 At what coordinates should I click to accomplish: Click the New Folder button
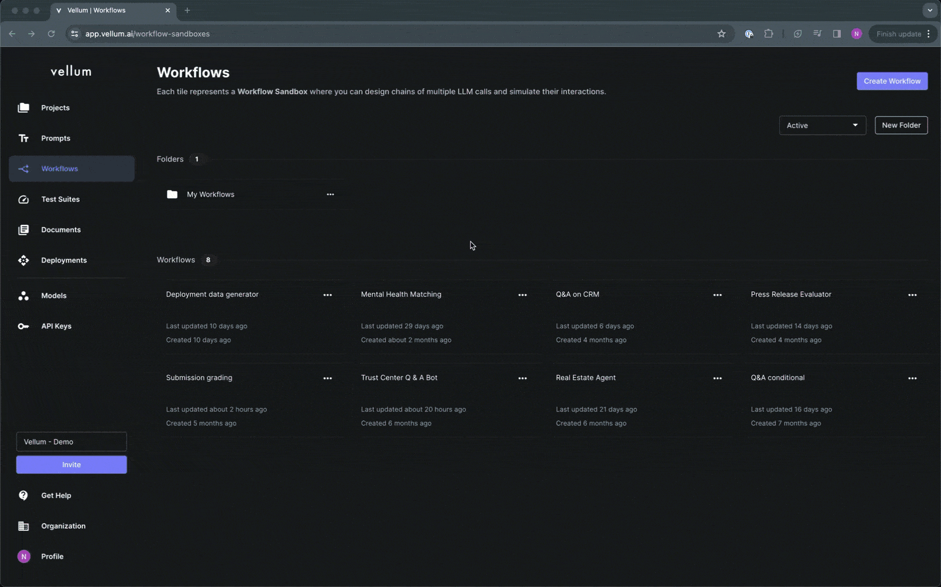point(901,125)
